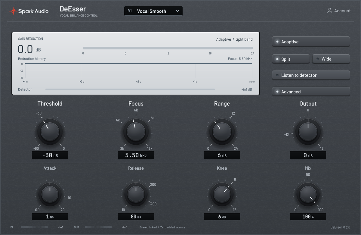Click 'Stereo linked / Zero added latency' text
Image resolution: width=361 pixels, height=235 pixels.
(x=162, y=227)
